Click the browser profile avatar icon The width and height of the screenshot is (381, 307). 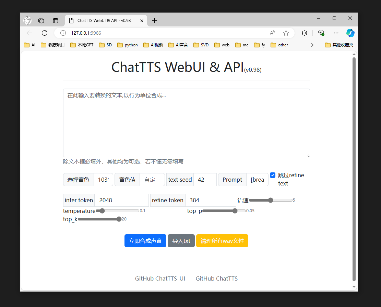pos(27,21)
